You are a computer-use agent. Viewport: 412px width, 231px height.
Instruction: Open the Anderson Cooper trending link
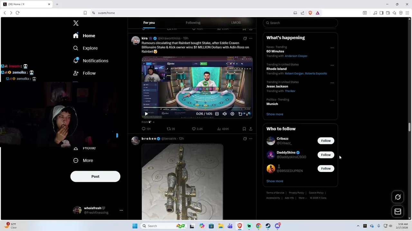tap(296, 56)
